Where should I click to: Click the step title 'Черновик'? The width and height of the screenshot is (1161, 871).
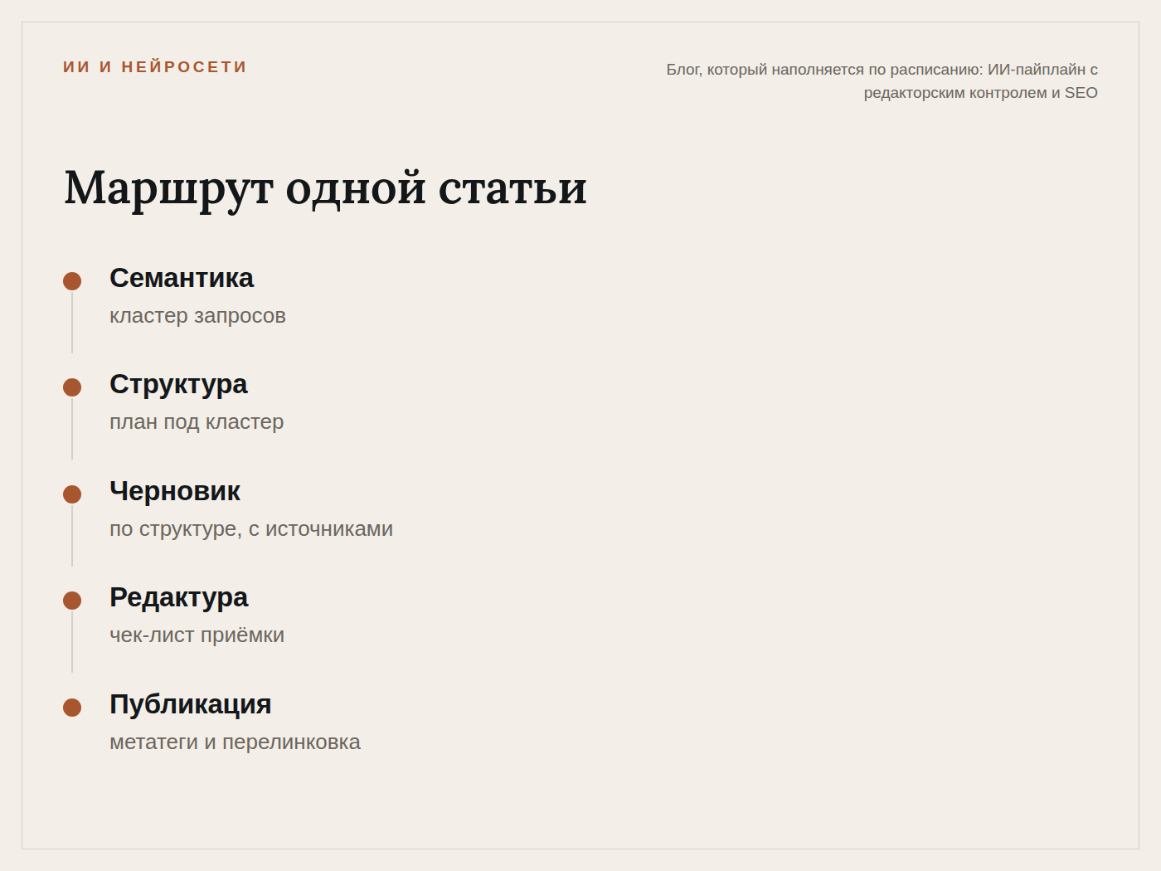point(175,491)
